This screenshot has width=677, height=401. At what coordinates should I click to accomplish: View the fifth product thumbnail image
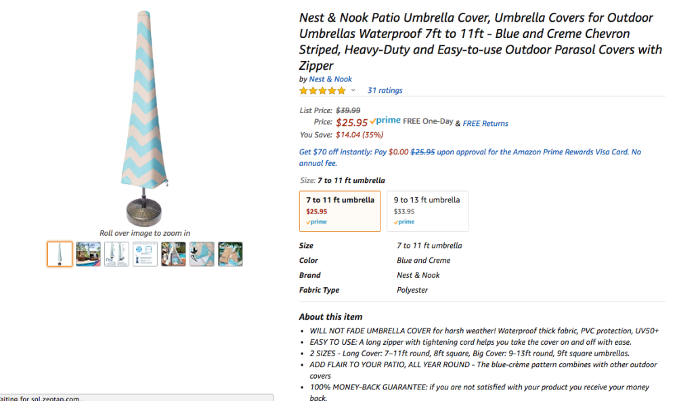[173, 254]
